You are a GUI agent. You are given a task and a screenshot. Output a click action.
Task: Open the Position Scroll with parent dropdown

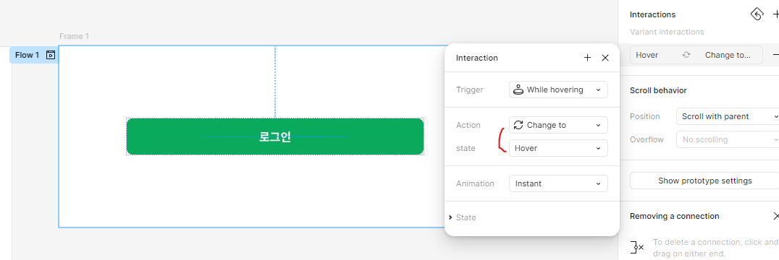pyautogui.click(x=728, y=116)
